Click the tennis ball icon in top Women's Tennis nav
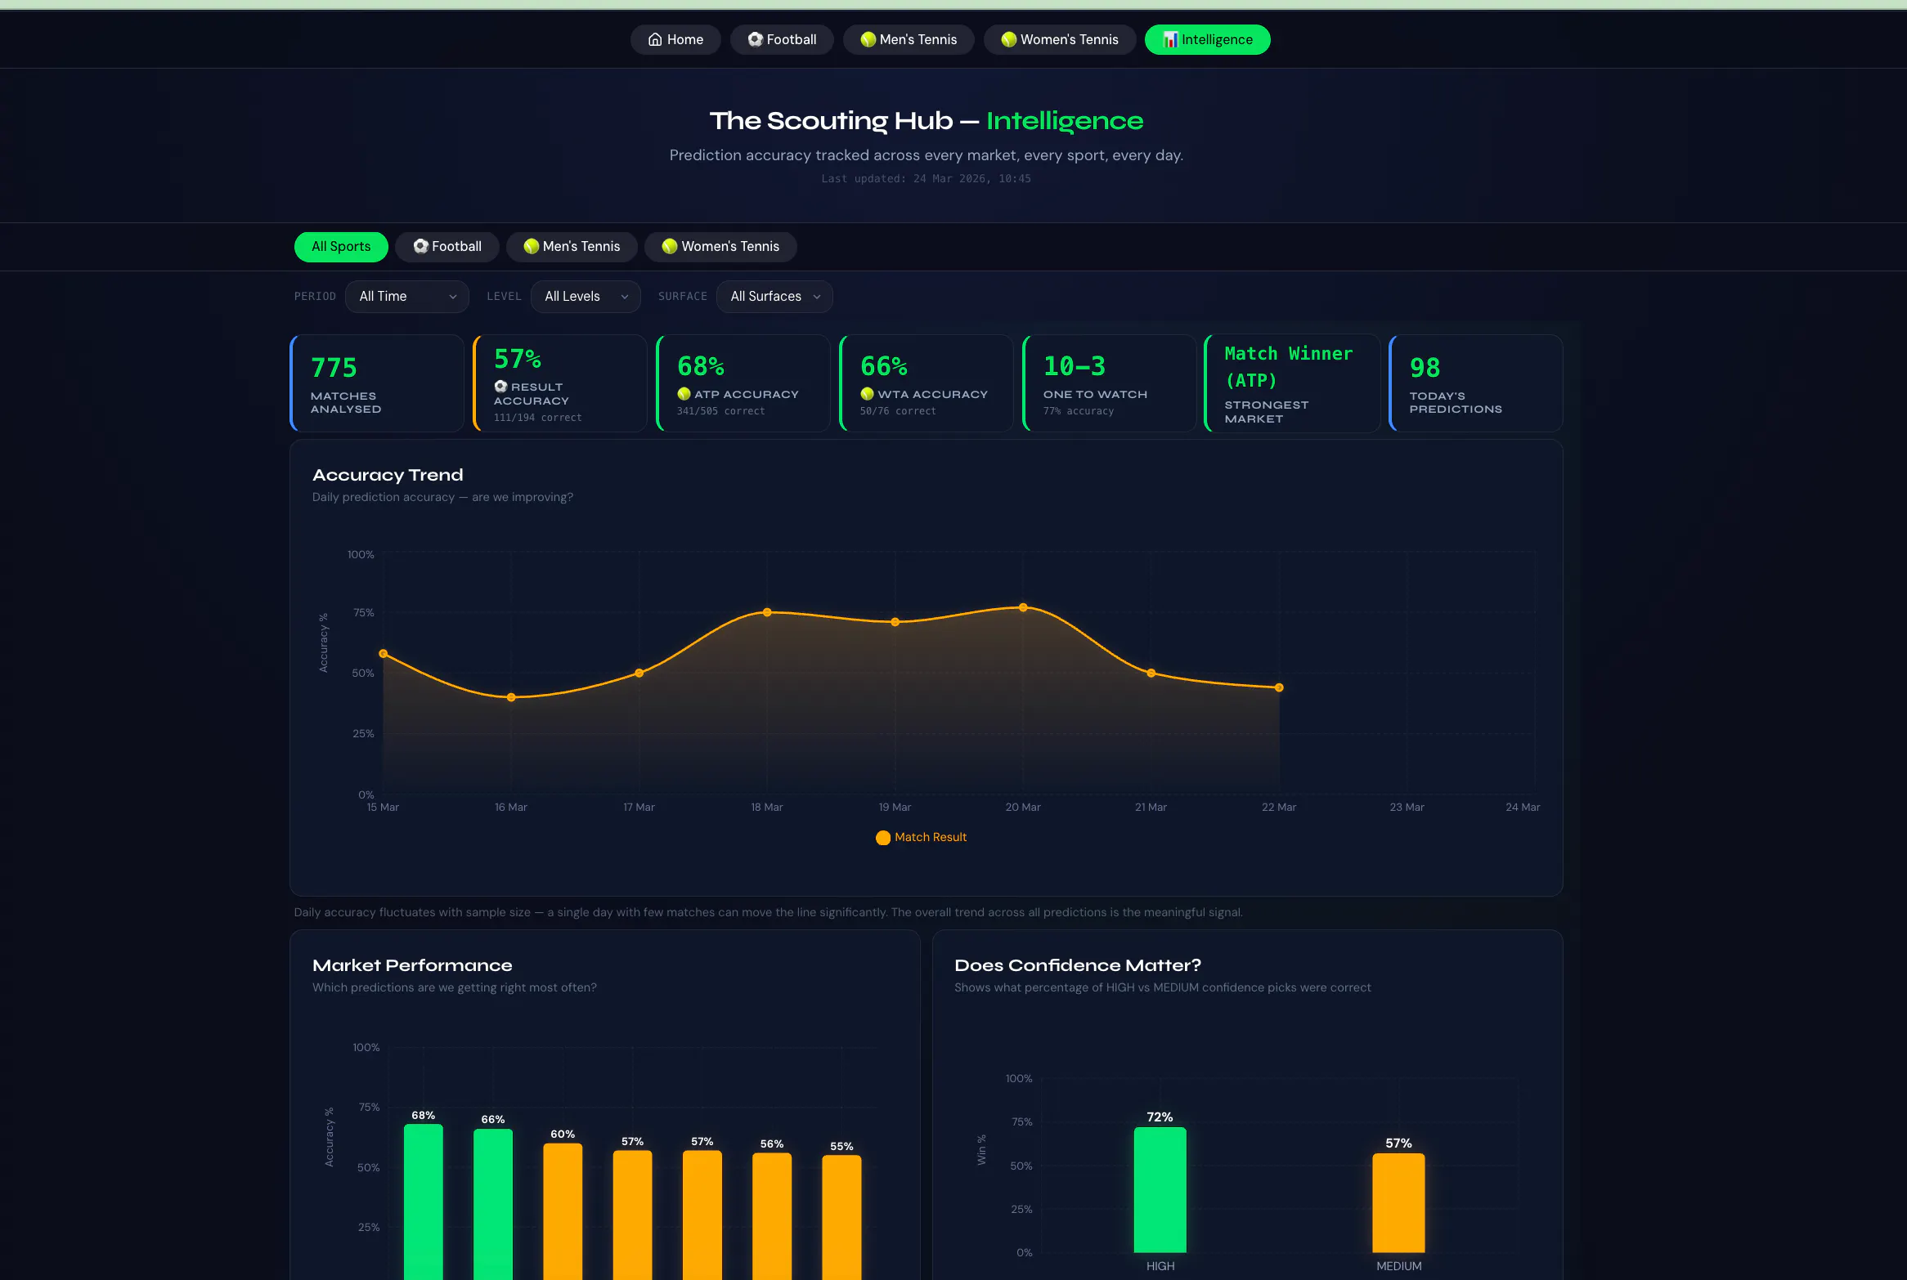The width and height of the screenshot is (1907, 1280). click(1009, 39)
